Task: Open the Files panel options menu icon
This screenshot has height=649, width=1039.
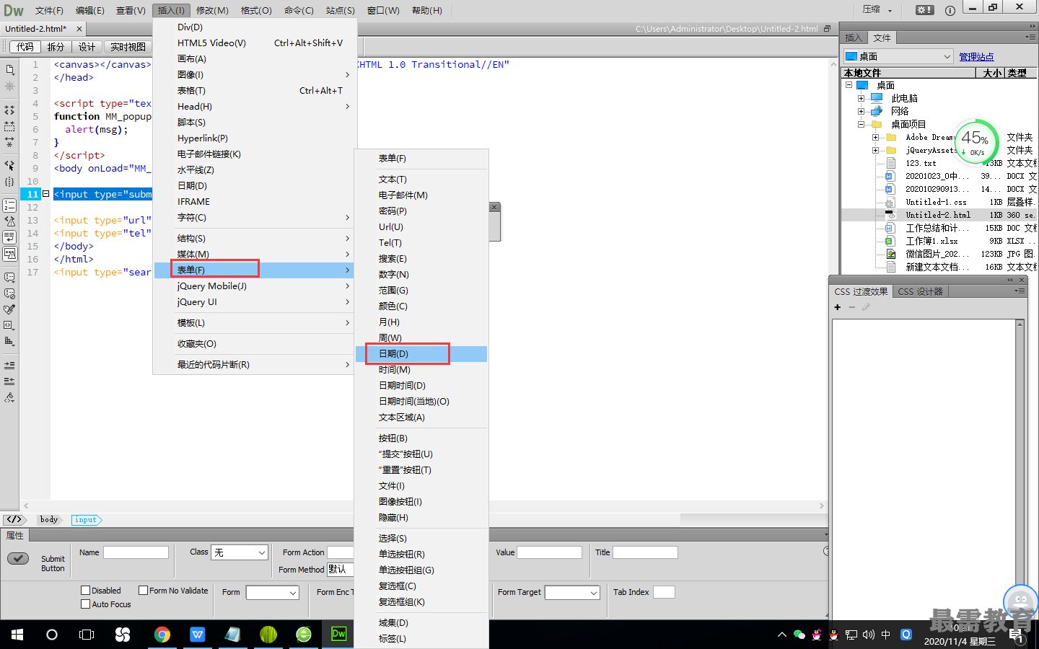Action: click(1030, 37)
